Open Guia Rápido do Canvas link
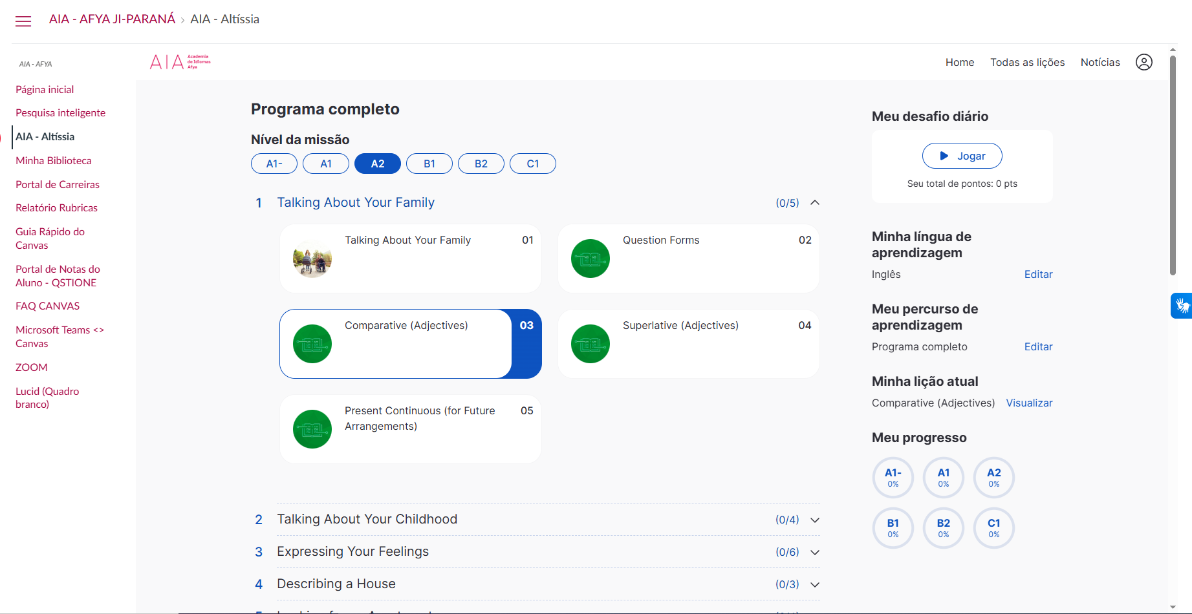The width and height of the screenshot is (1192, 614). click(x=50, y=238)
